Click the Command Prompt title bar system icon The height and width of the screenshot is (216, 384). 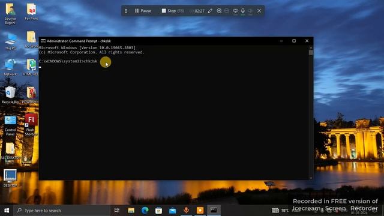(43, 41)
